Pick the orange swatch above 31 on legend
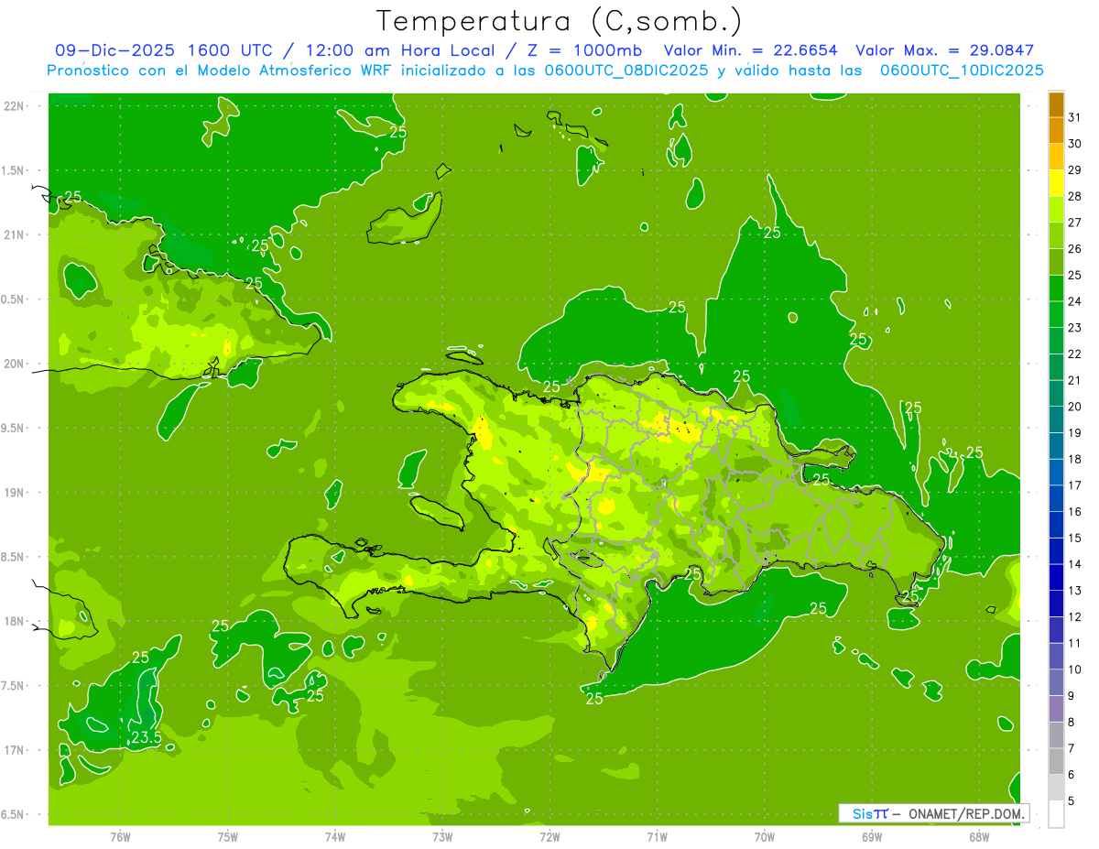The image size is (1099, 849). 1056,104
